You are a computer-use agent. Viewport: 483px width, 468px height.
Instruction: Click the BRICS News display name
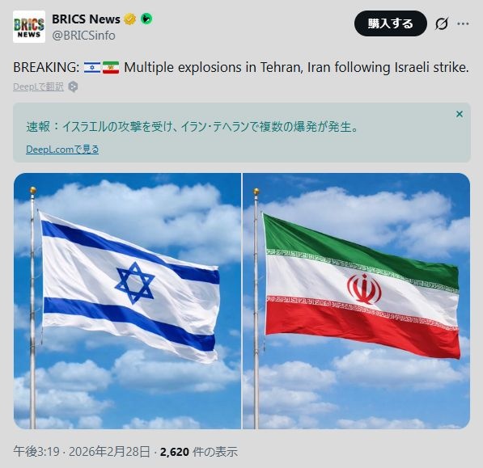tap(86, 19)
